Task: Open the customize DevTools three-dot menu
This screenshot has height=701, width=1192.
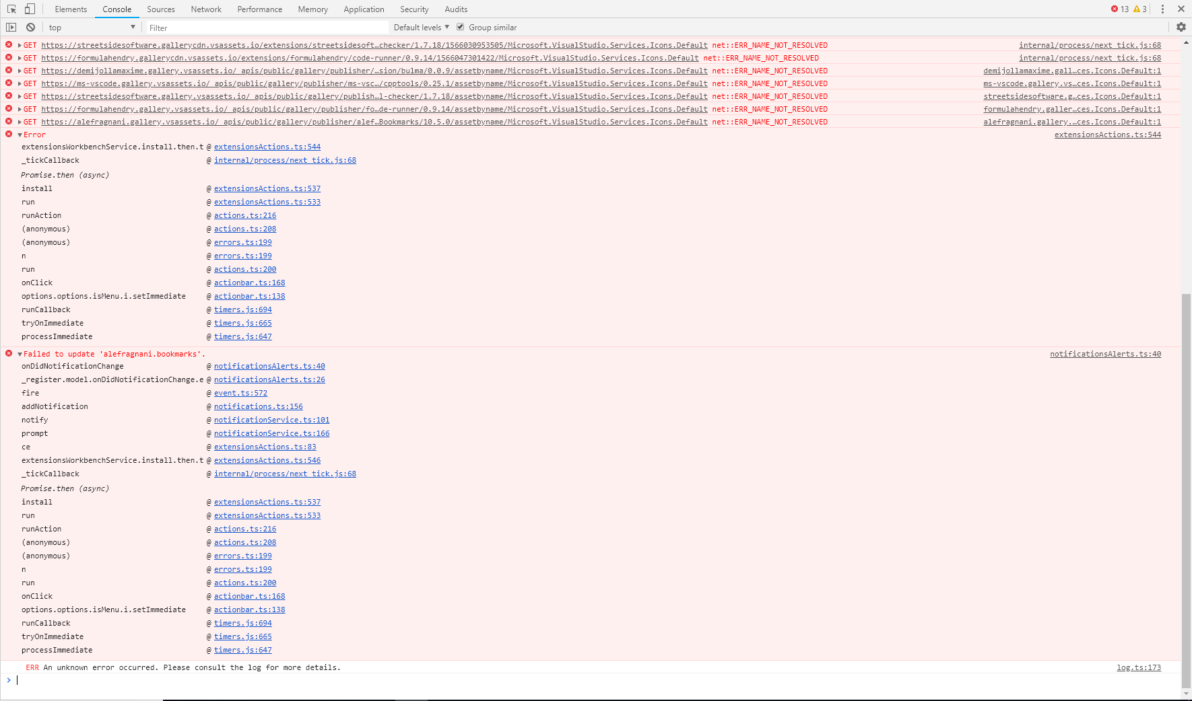Action: pos(1162,9)
